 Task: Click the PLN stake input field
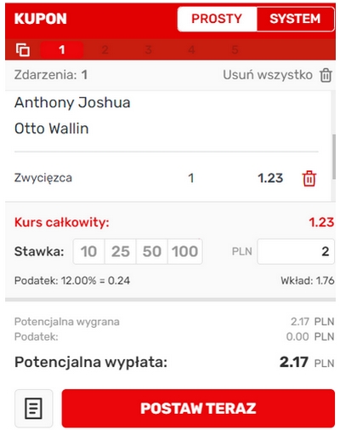point(296,251)
